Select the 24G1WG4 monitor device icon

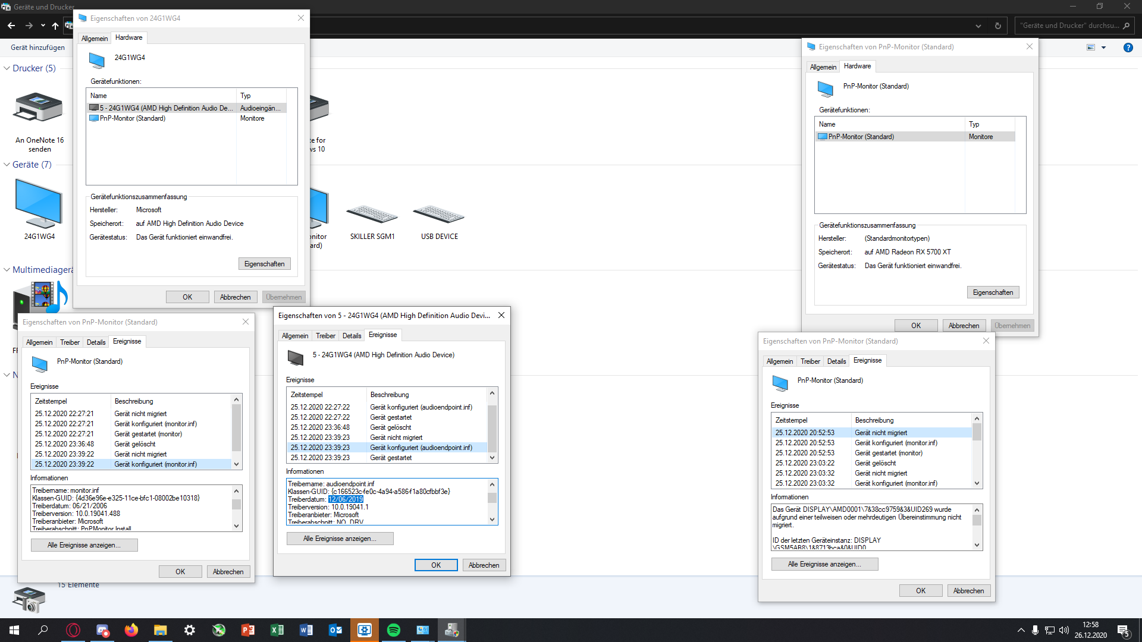point(39,205)
